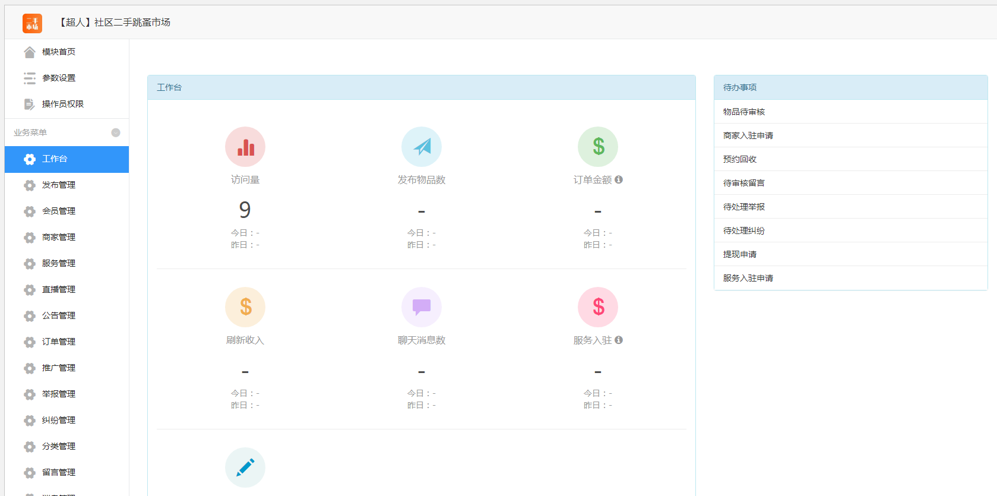Open 参数设置 menu item
997x496 pixels.
click(x=67, y=78)
